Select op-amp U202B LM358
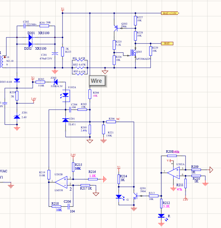Screen dimensions: 221x228 pyautogui.click(x=61, y=182)
